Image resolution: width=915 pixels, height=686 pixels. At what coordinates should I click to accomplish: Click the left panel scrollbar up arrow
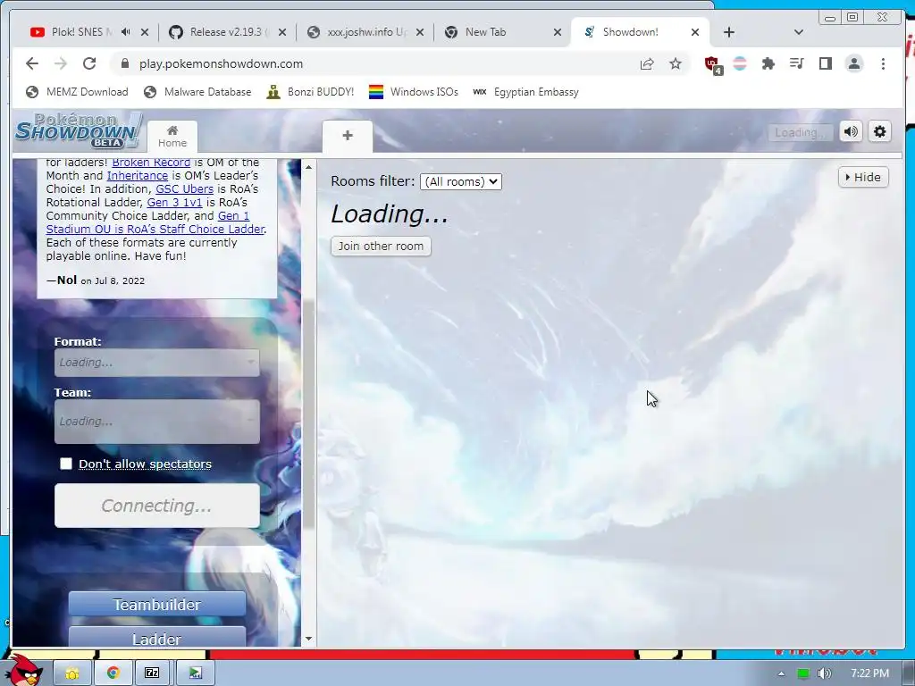click(308, 167)
